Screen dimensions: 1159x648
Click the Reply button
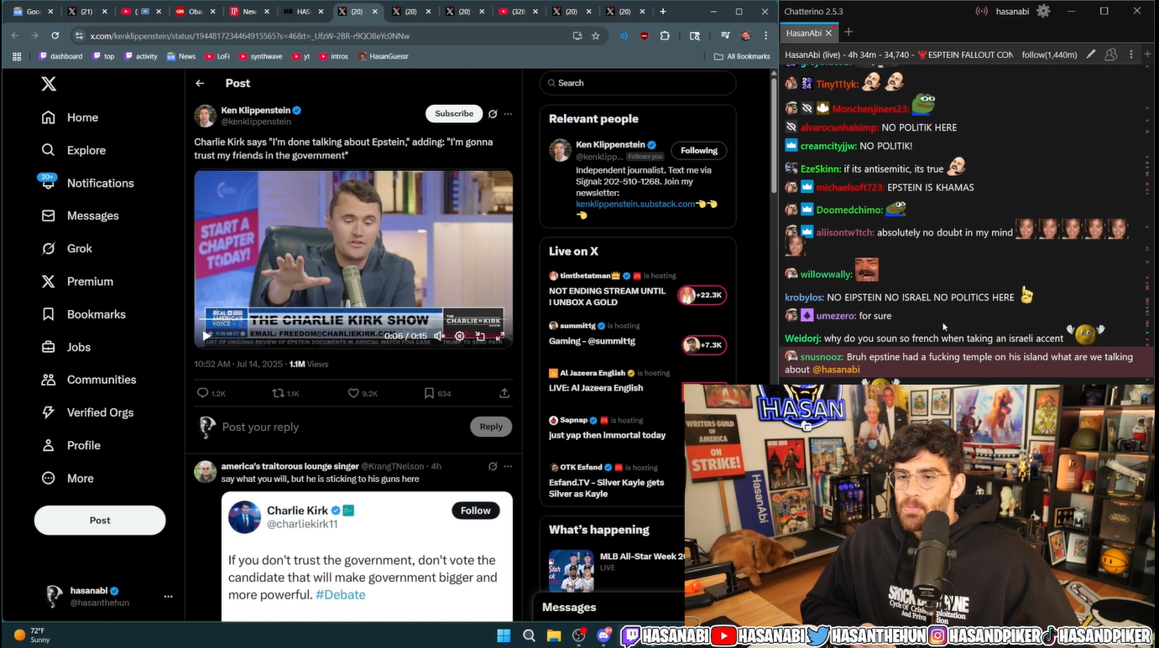click(x=491, y=427)
